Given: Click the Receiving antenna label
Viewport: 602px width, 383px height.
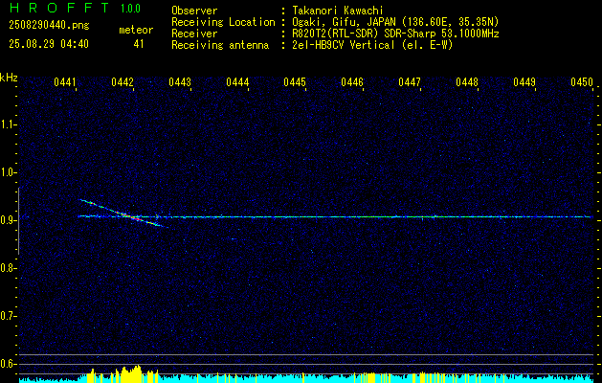Looking at the screenshot, I should coord(220,45).
